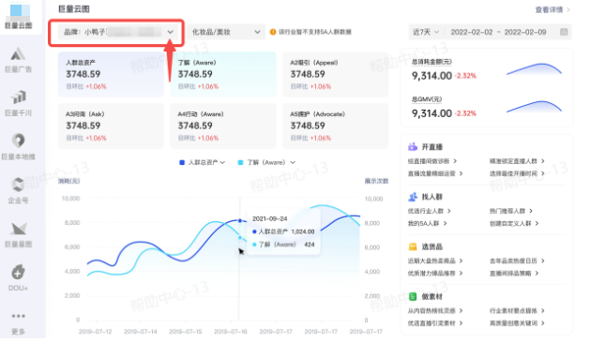Viewport: 590px width, 342px height.
Task: Open 优质潜力爆品推荐 link
Action: coord(435,273)
